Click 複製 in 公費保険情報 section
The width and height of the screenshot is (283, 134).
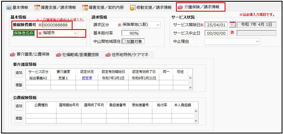[x=19, y=118]
